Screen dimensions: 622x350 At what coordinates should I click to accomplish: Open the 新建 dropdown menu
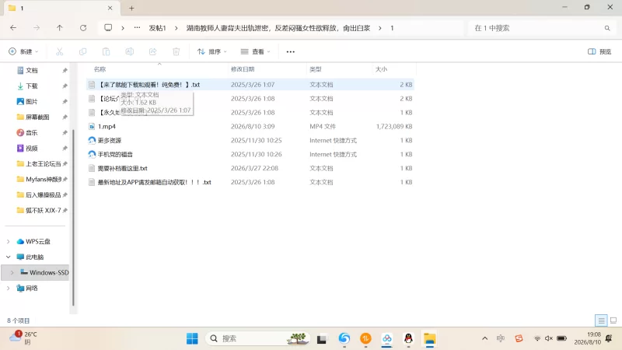click(x=23, y=51)
